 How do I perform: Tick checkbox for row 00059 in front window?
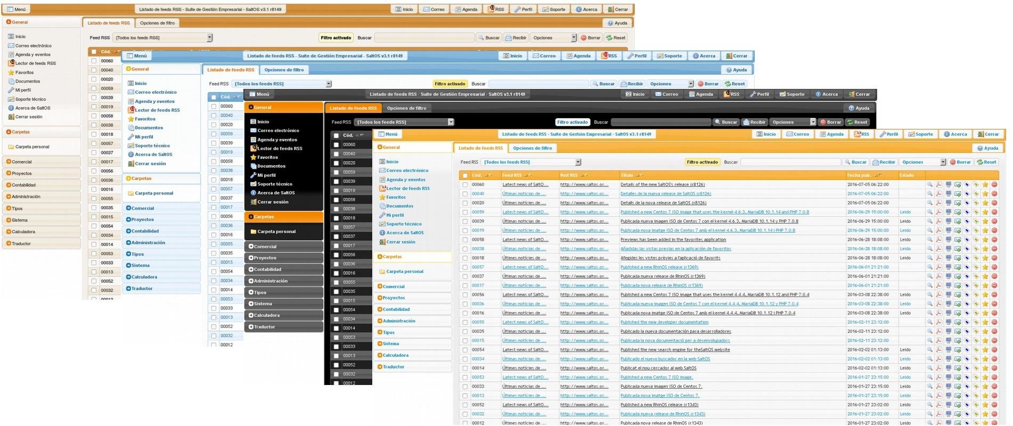pyautogui.click(x=465, y=212)
